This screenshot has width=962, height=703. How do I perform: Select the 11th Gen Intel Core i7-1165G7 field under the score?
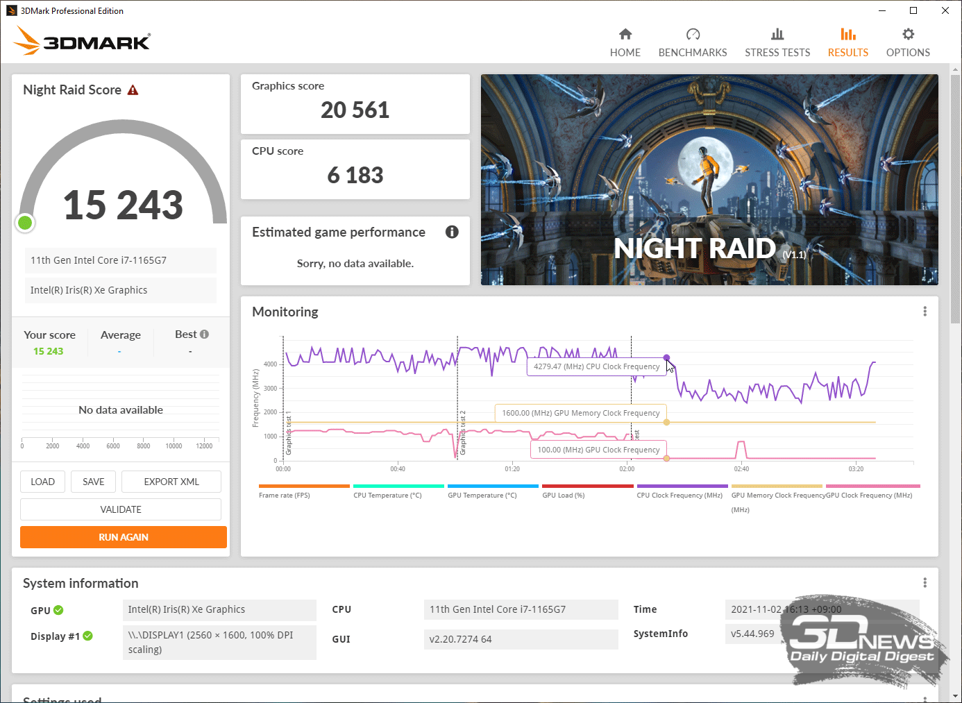[x=121, y=260]
